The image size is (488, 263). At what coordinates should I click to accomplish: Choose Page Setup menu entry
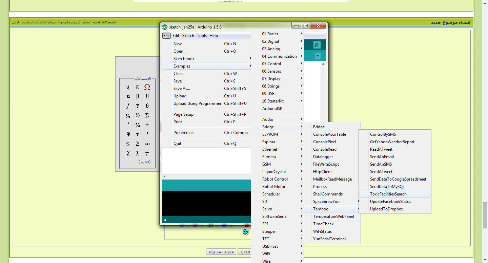(x=207, y=114)
